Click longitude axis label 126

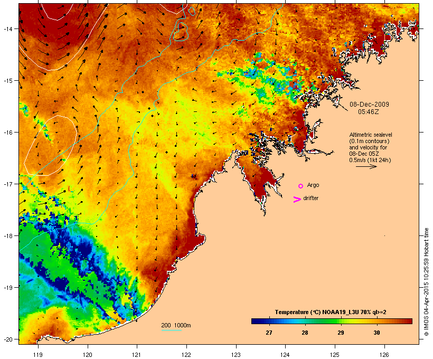point(384,355)
